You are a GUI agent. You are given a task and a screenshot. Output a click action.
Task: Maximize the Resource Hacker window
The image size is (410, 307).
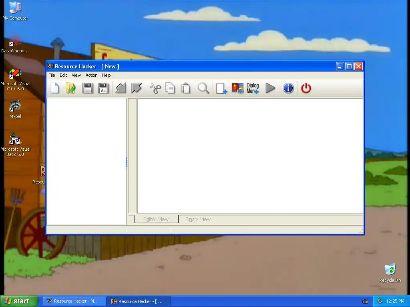[x=349, y=66]
